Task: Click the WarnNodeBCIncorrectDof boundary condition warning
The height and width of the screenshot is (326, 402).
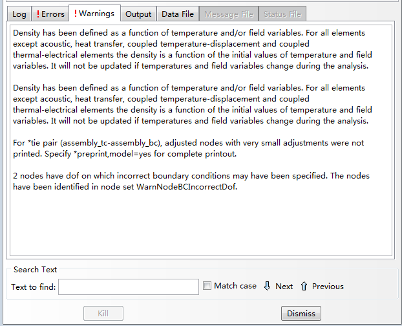Action: click(x=191, y=182)
